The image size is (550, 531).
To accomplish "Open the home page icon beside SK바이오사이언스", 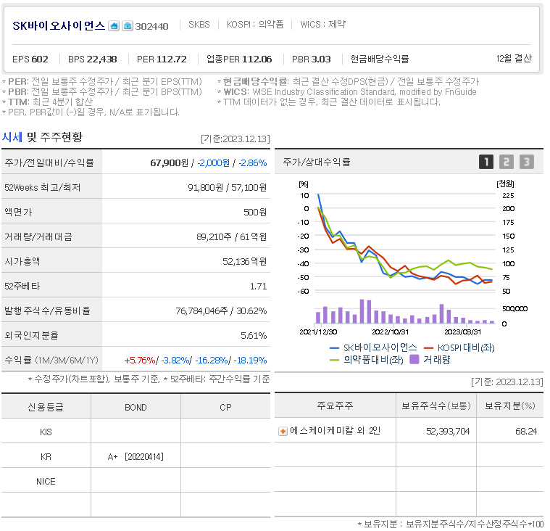I will pyautogui.click(x=114, y=26).
